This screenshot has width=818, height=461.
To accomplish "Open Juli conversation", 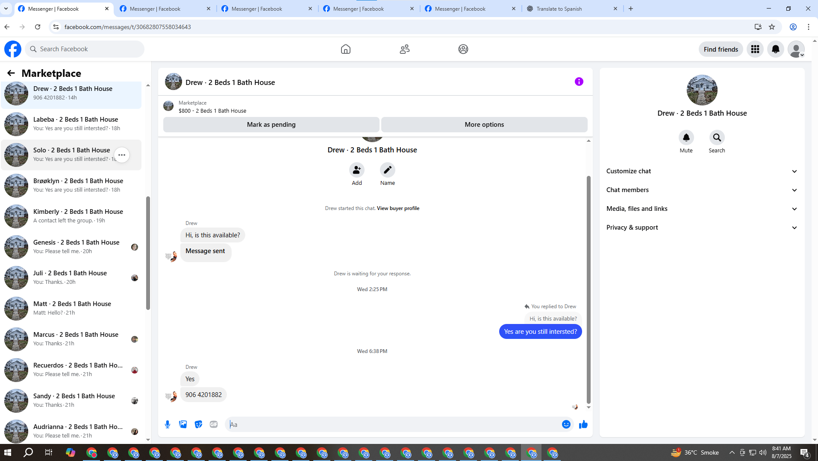I will click(71, 277).
